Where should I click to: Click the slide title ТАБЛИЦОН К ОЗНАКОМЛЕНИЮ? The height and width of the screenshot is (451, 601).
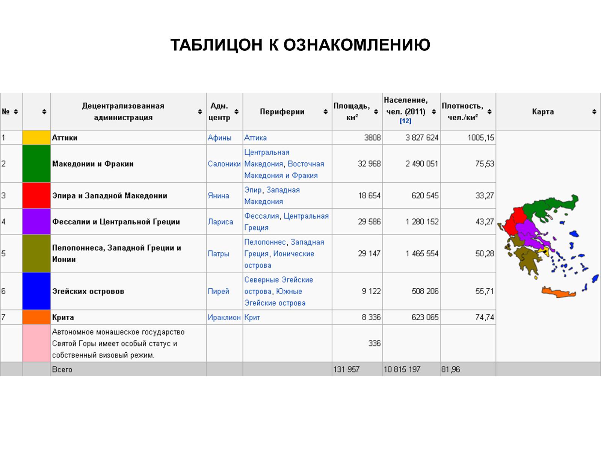(x=300, y=45)
